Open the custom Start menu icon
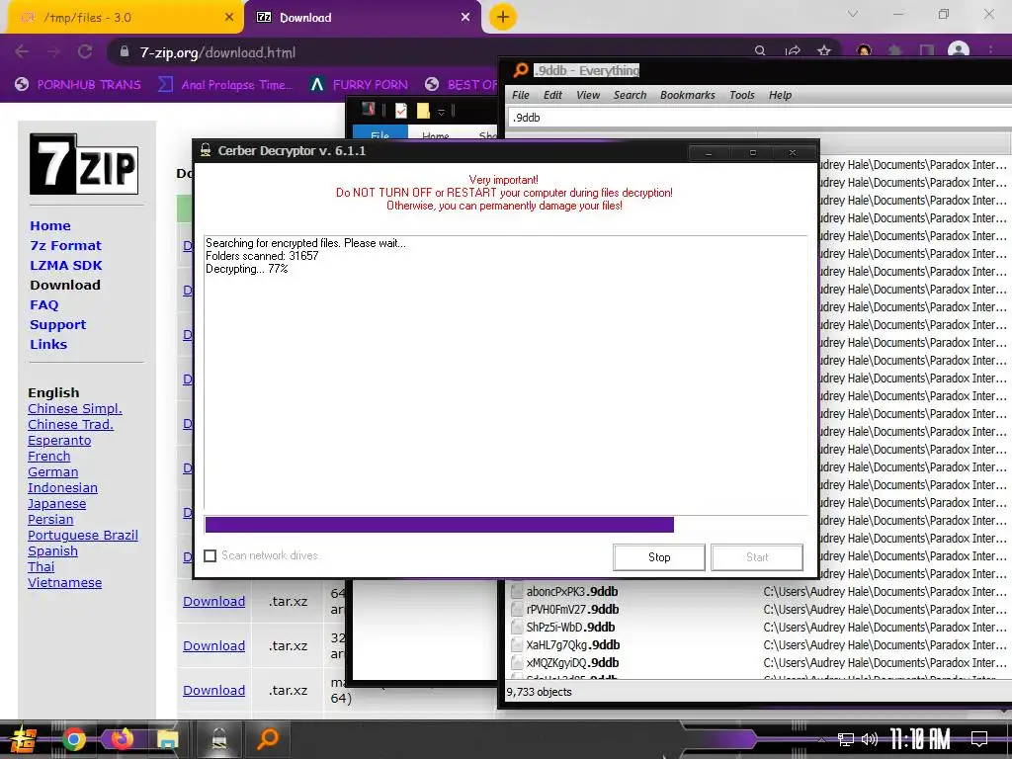 coord(22,739)
